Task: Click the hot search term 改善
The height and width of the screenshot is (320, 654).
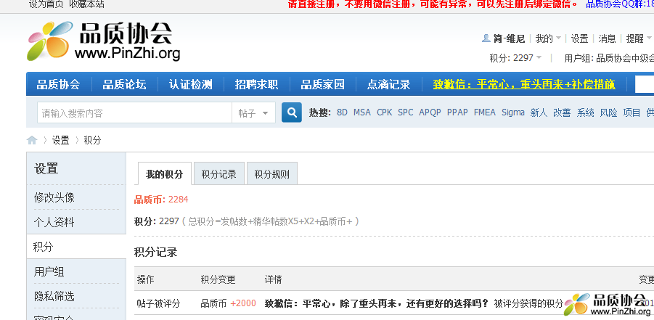Action: (x=562, y=112)
